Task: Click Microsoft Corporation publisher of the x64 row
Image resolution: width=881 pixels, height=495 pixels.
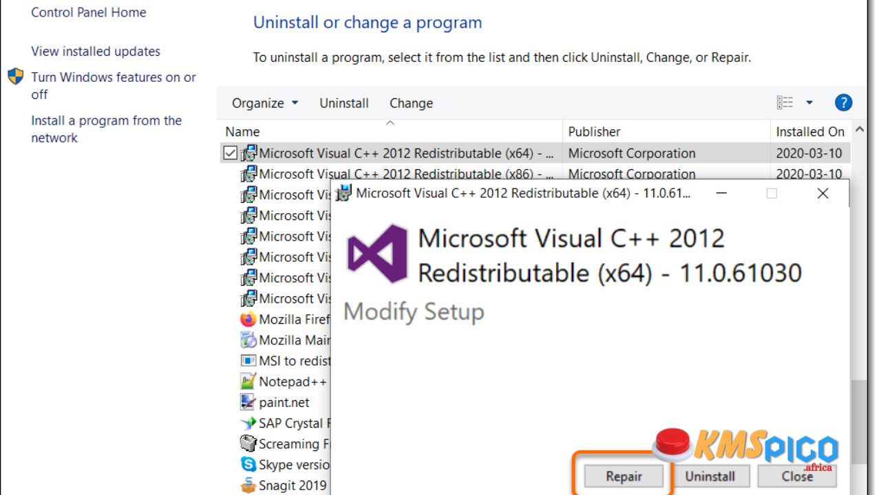Action: 632,153
